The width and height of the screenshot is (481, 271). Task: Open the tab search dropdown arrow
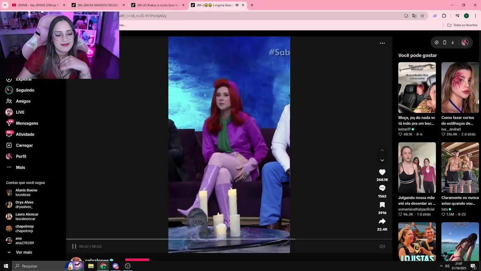tap(4, 5)
